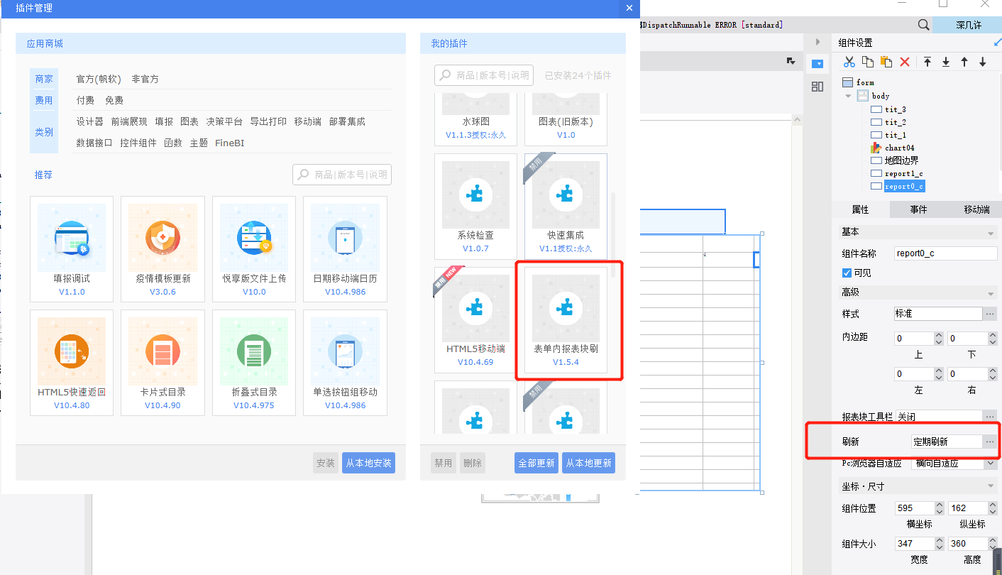Click the blue dropdown panel icon in side strip
This screenshot has height=575, width=1002.
point(817,64)
